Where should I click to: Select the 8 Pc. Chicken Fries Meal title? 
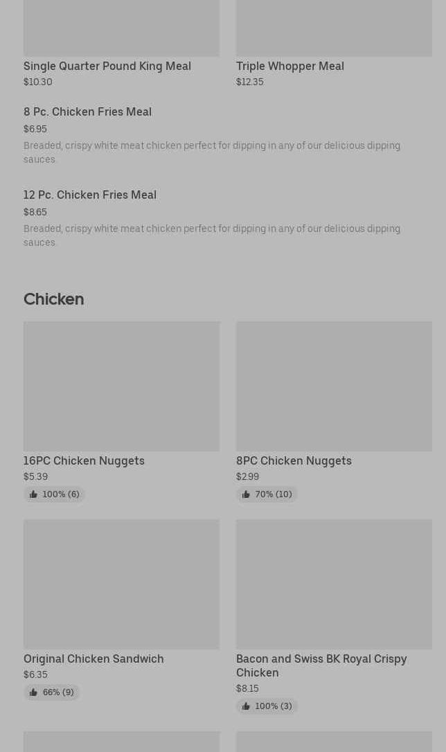(87, 111)
